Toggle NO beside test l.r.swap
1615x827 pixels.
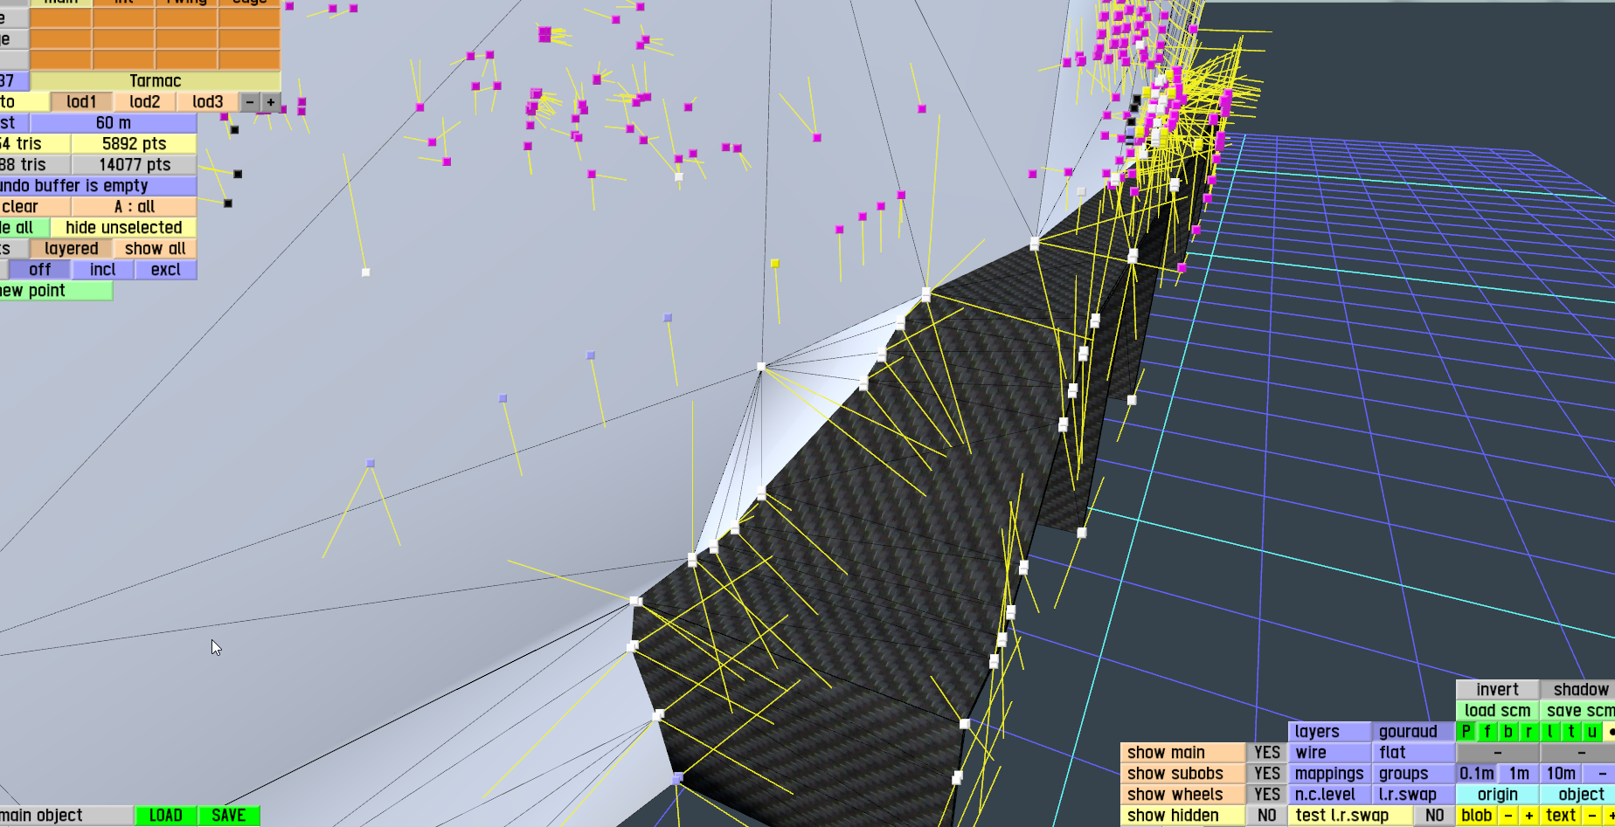tap(1435, 816)
